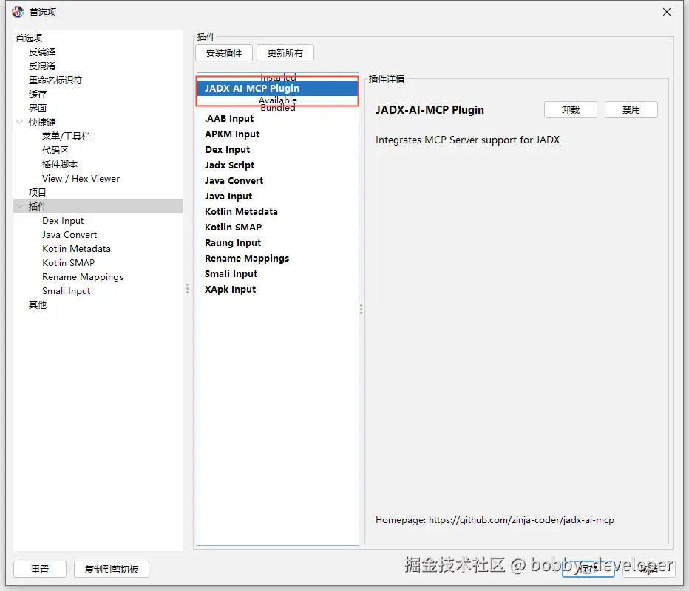Click the 卸载 uninstall button

pyautogui.click(x=571, y=110)
